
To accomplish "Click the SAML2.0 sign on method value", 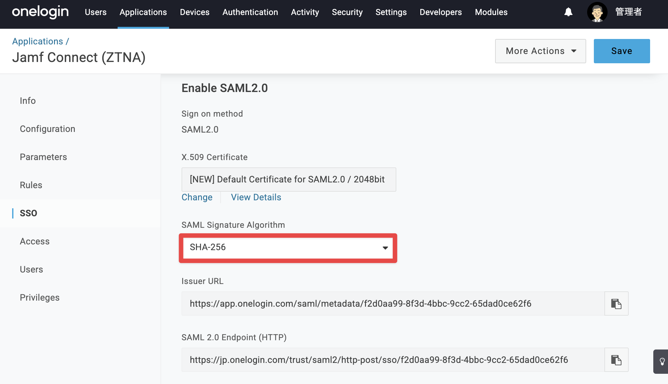I will tap(200, 129).
